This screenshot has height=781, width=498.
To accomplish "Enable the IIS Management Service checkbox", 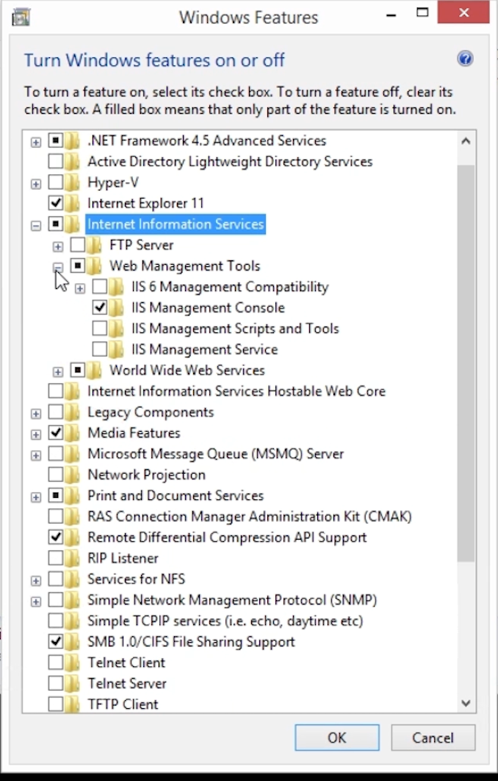I will coord(99,349).
